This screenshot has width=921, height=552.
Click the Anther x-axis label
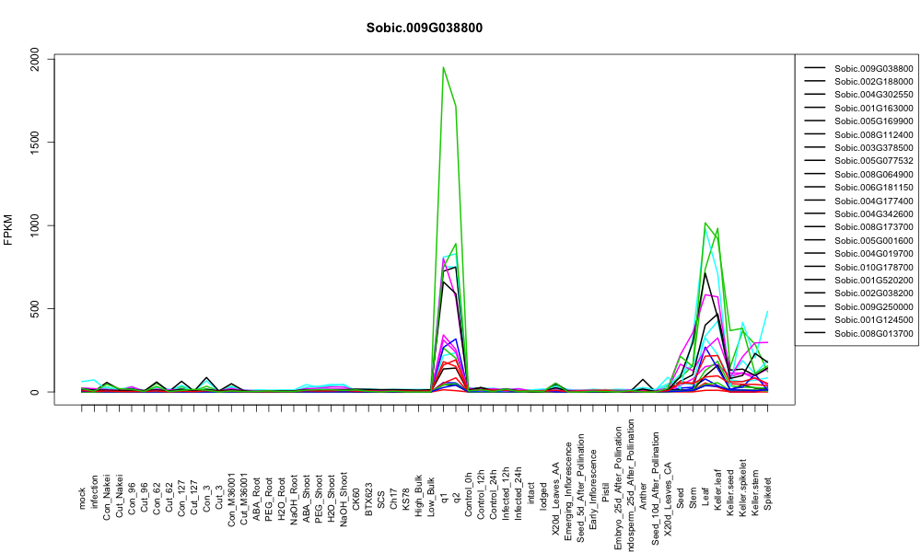click(643, 496)
